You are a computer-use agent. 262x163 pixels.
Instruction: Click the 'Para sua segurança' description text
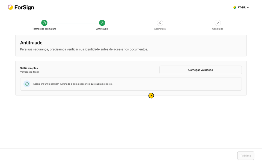tap(84, 49)
